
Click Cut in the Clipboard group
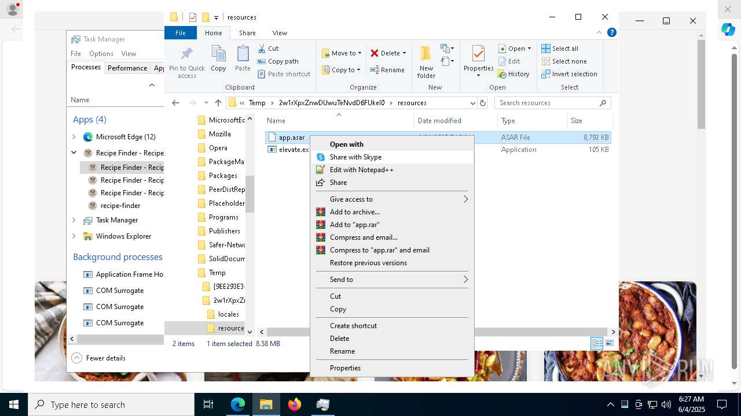click(268, 49)
